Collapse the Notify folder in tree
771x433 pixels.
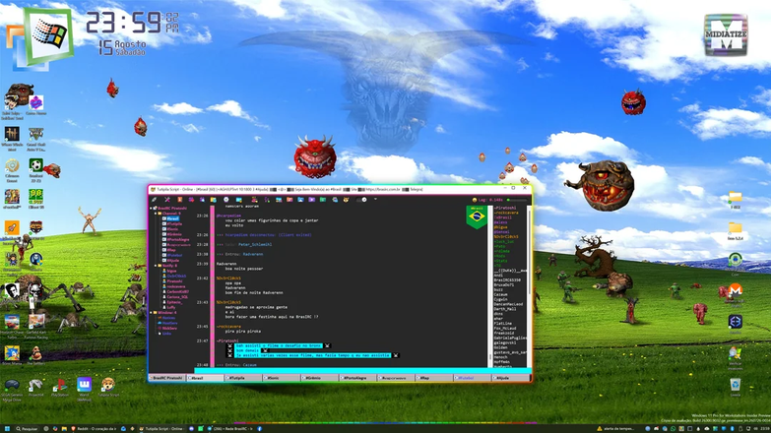pyautogui.click(x=156, y=266)
